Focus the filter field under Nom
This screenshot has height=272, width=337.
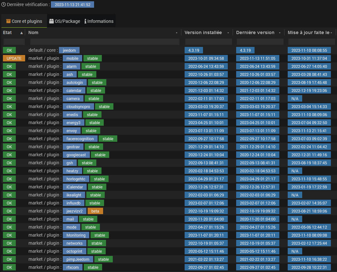coord(104,42)
